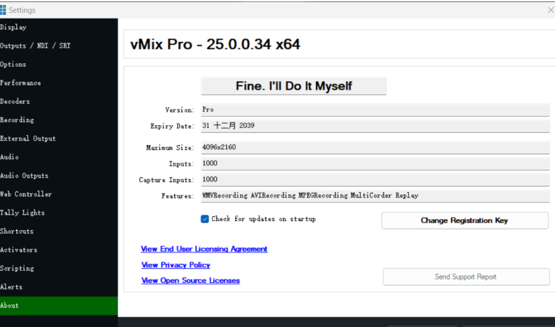Screen dimensions: 555x327
Task: Open the Display settings category
Action: (x=59, y=27)
